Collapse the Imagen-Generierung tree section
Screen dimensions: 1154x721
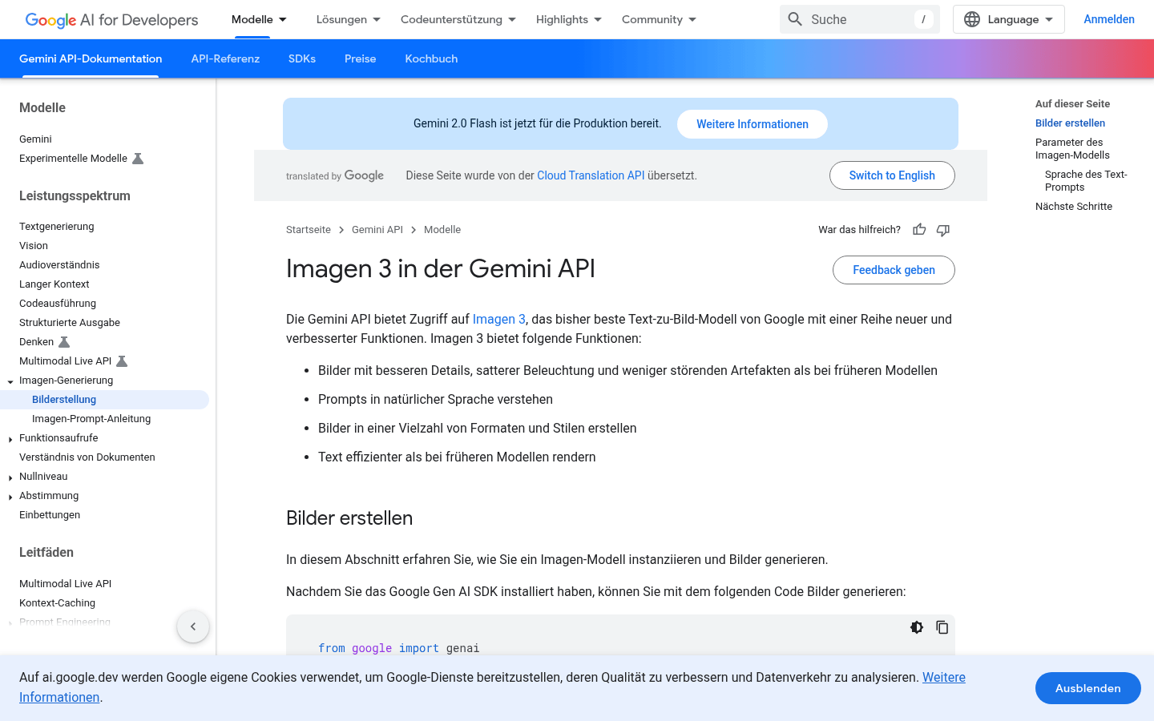pos(10,381)
